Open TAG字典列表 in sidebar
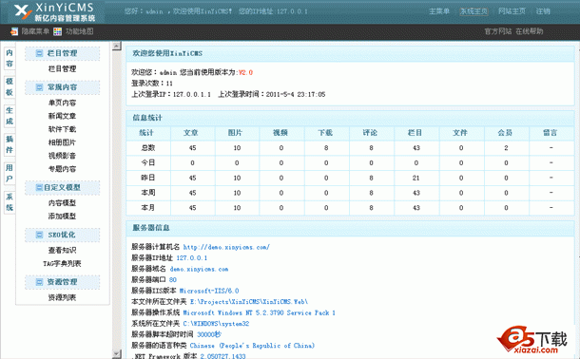580x359 pixels. 62,264
